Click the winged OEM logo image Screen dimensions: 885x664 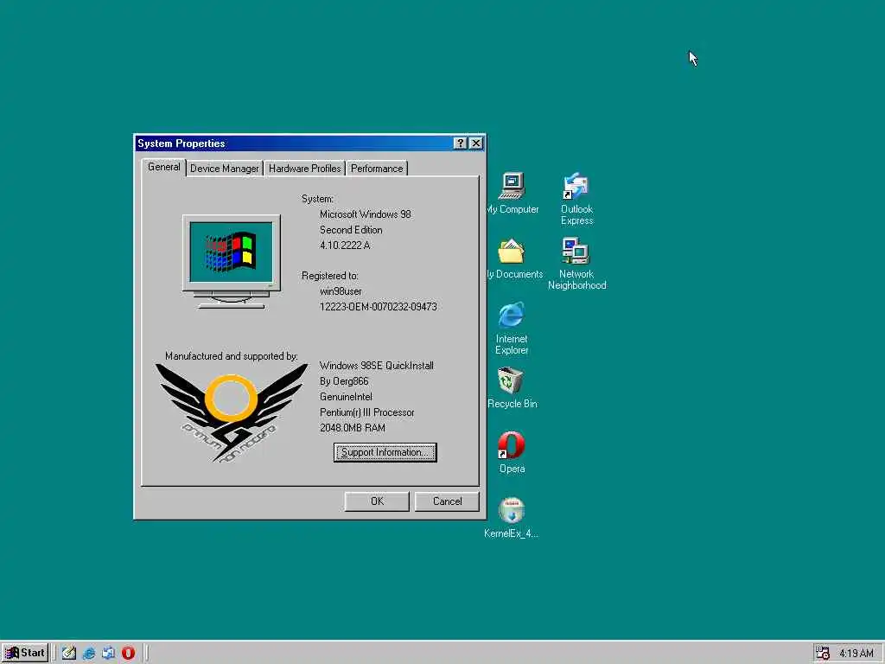[232, 412]
